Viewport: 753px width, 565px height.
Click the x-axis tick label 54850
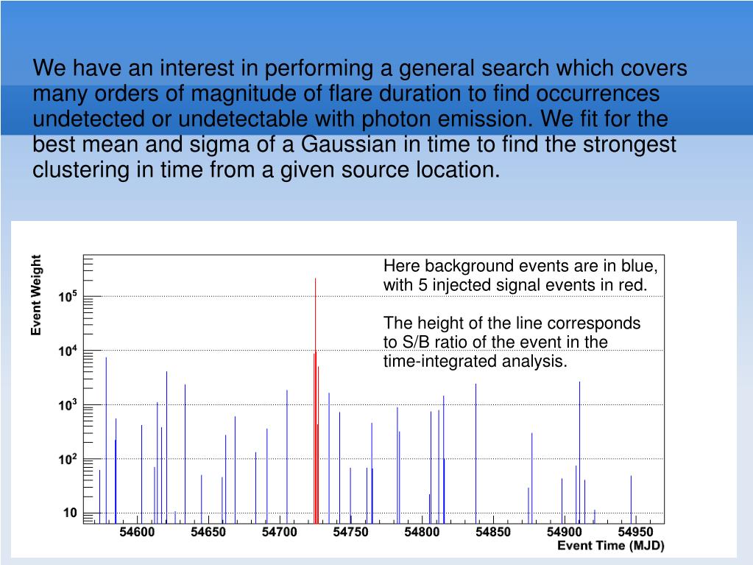click(x=493, y=532)
